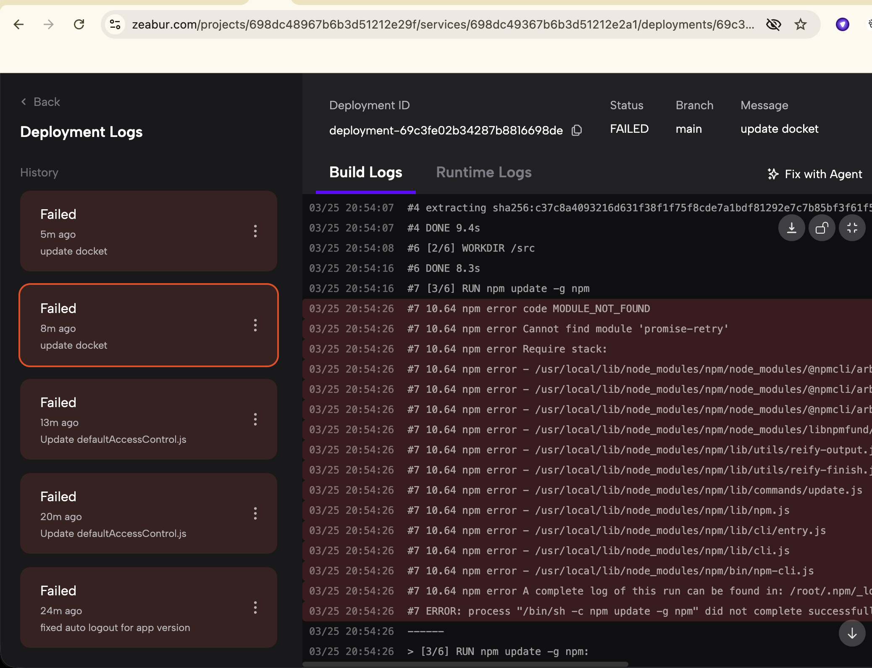Screen dimensions: 872x668
Task: Reload the browser page
Action: pos(79,24)
